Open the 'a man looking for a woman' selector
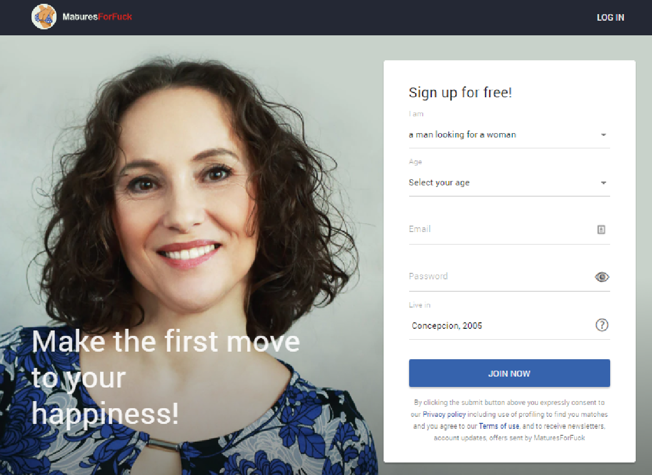 coord(509,135)
